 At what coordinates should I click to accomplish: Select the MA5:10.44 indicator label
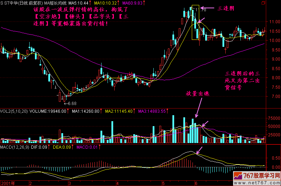coord(79,3)
